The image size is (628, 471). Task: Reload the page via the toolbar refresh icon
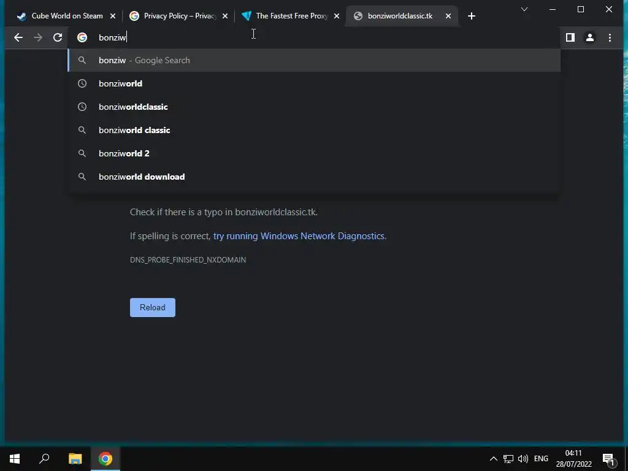pos(58,37)
